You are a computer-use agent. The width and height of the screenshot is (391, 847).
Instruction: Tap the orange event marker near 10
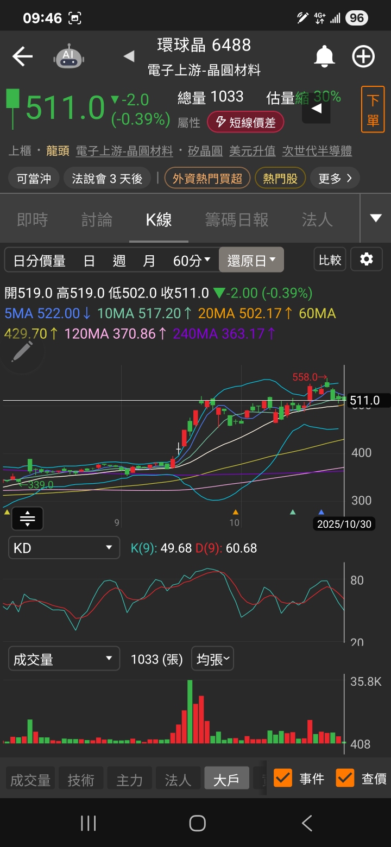(x=235, y=512)
